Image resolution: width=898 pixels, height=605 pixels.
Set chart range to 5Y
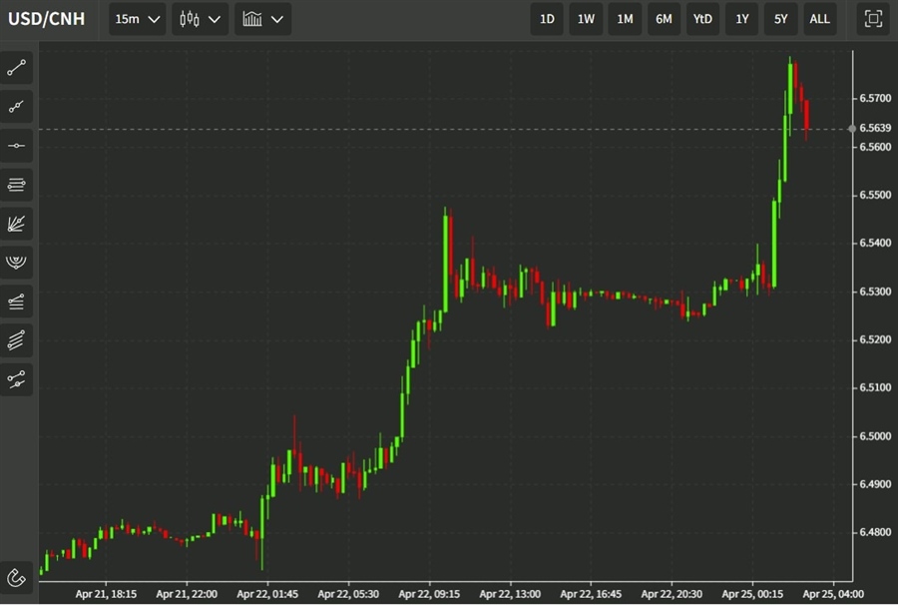(780, 19)
